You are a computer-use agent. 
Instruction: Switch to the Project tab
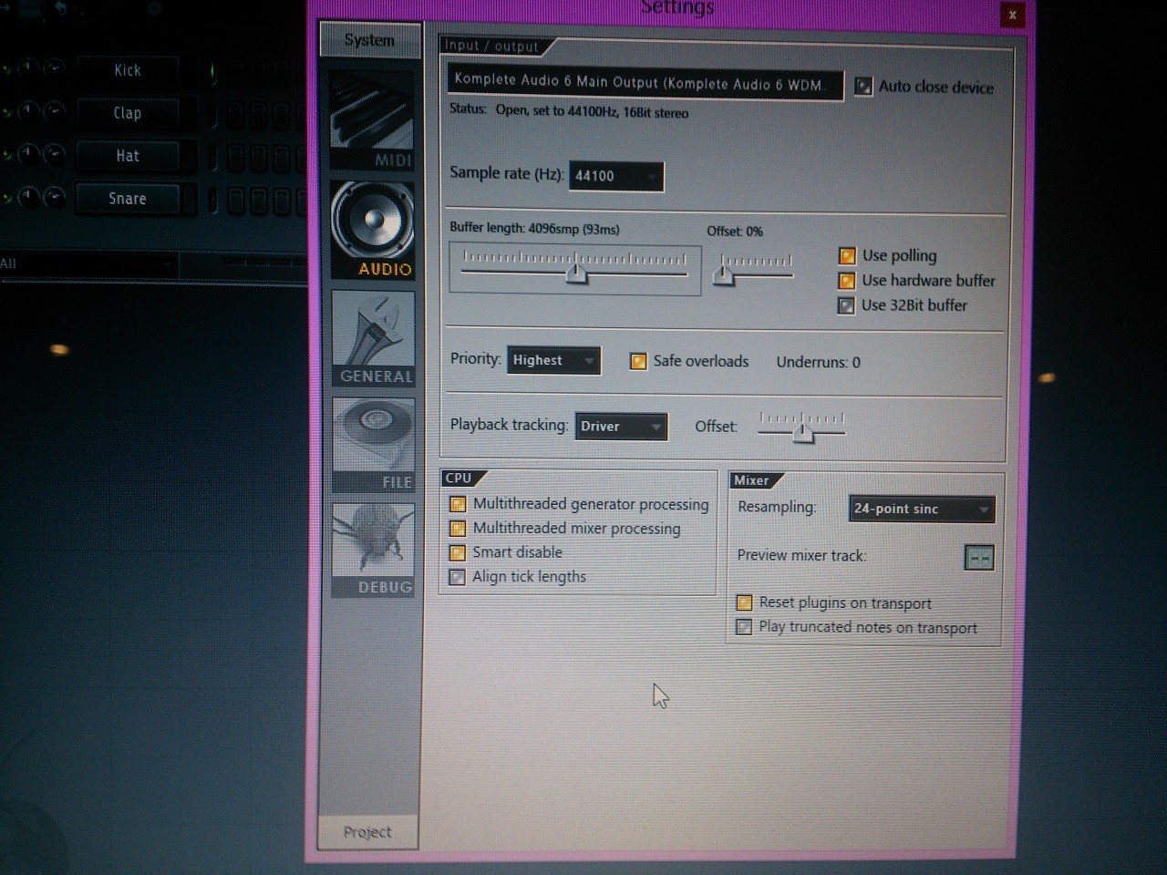(x=367, y=831)
